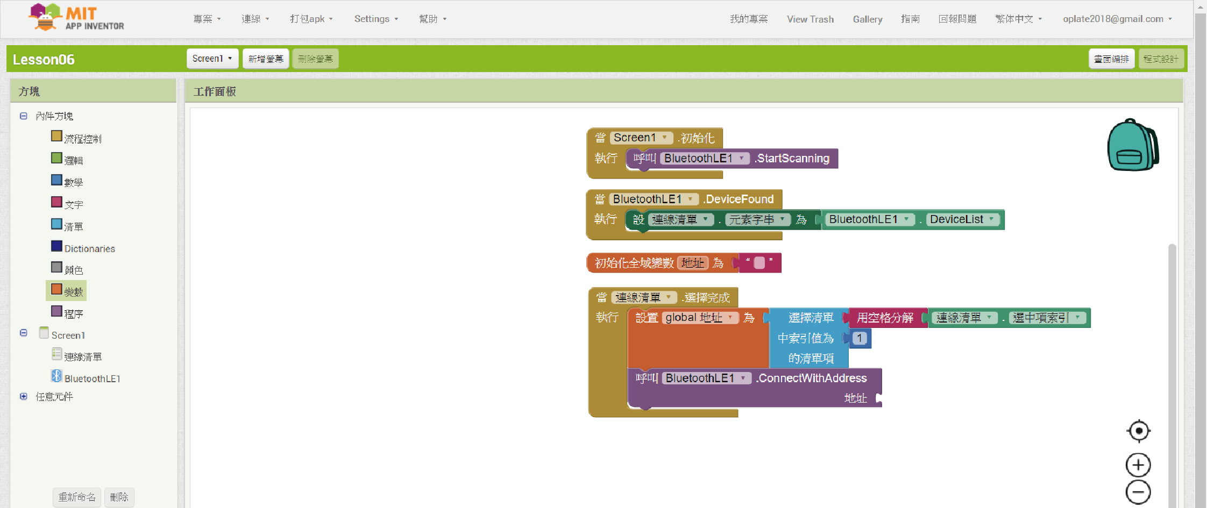This screenshot has width=1207, height=508.
Task: Select the Dictionaries dark blue category swatch
Action: (56, 246)
